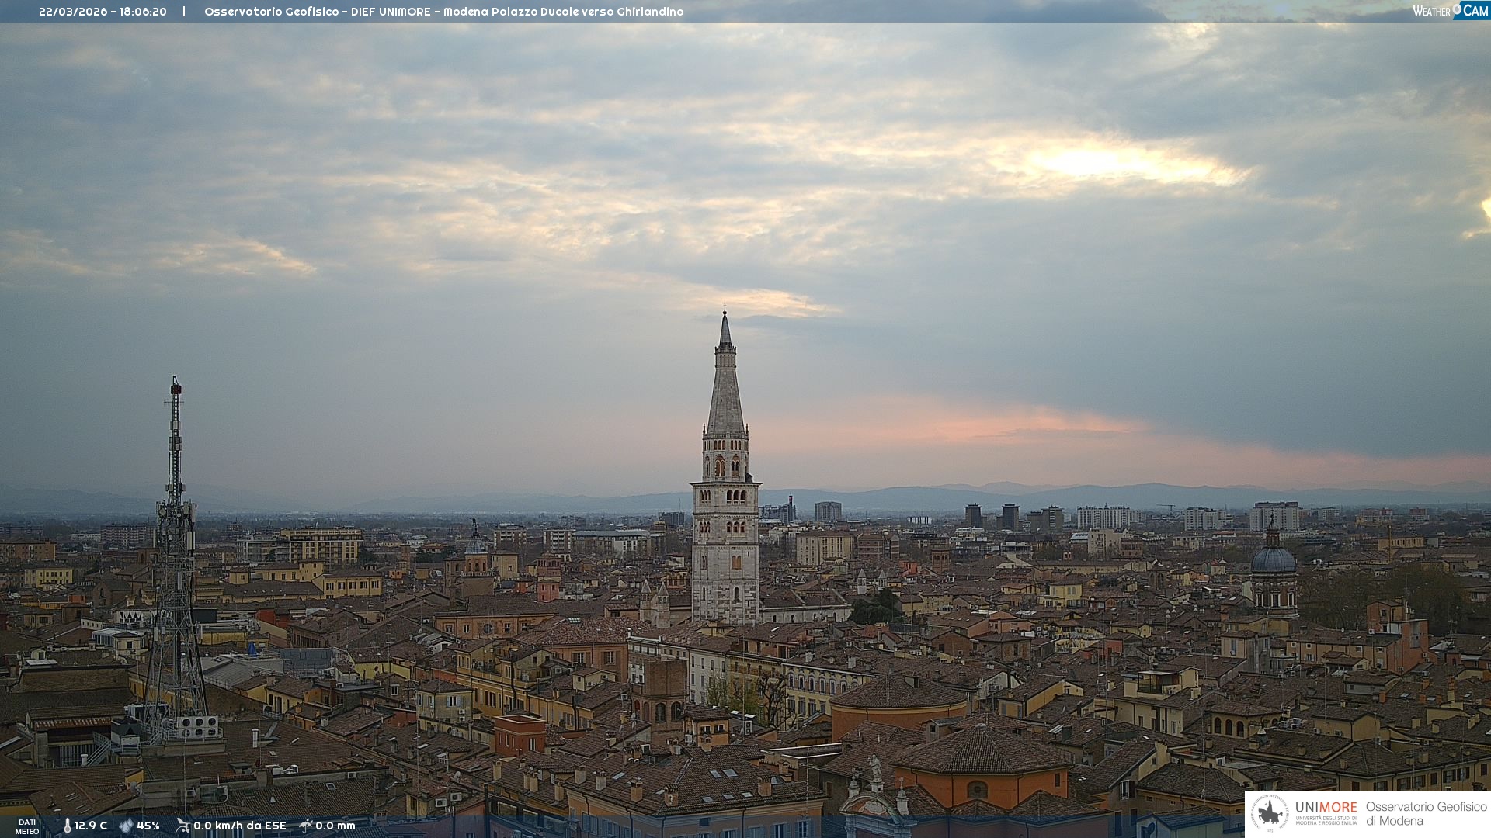
Task: Click the WeatherCam logo
Action: coord(1450,11)
